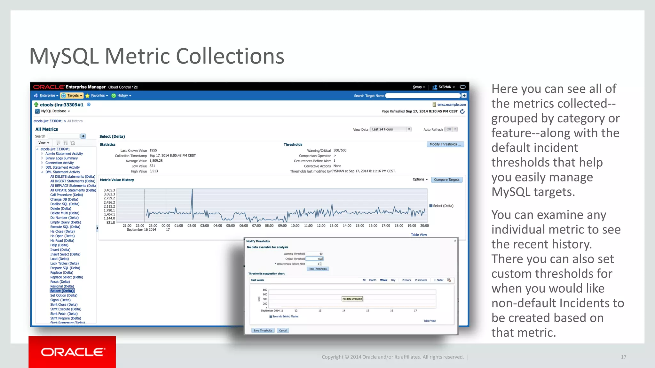Click the Critical Threshold input field
This screenshot has height=368, width=655.
(315, 259)
